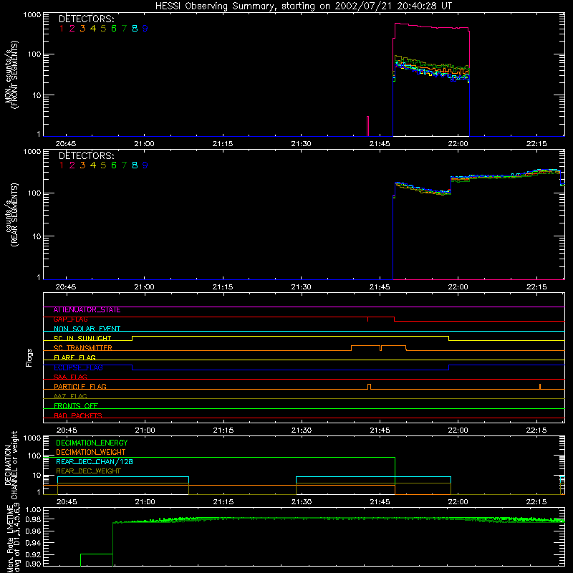Click the '(REAR SEGMENTS)' y-axis label

(14, 215)
